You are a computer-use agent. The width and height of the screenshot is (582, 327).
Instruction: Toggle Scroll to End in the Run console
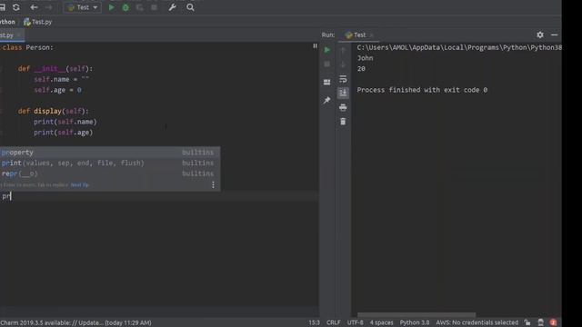(343, 93)
